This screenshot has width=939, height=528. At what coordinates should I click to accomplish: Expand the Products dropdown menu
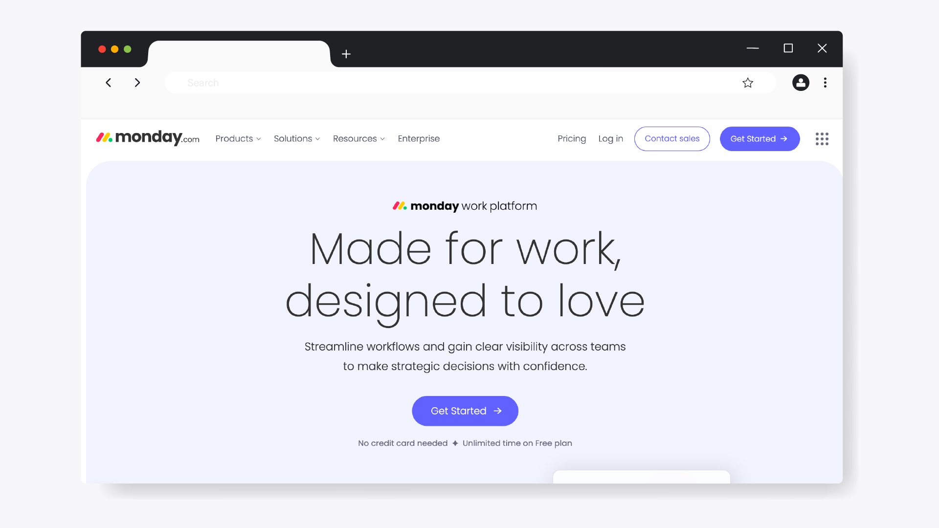(238, 139)
